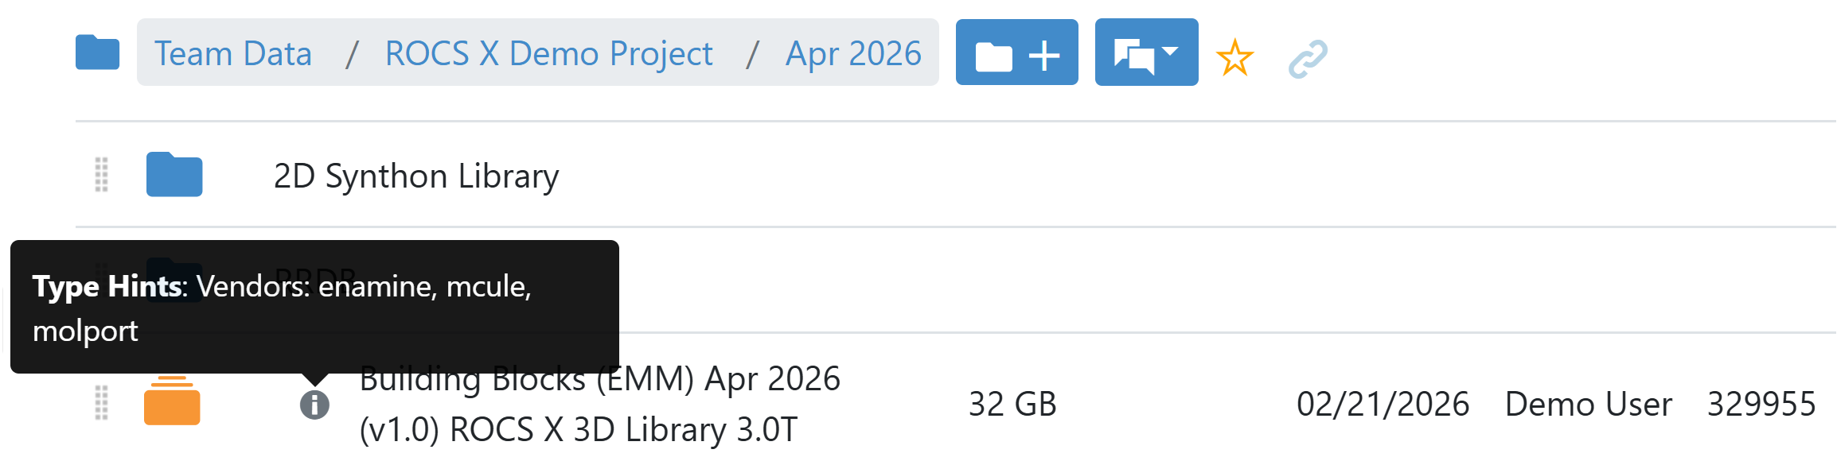Click the 32 GB size value

pyautogui.click(x=1012, y=405)
